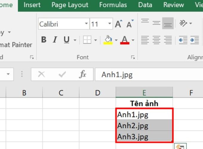
Task: Open Orientation dropdown arrow
Action: click(190, 23)
